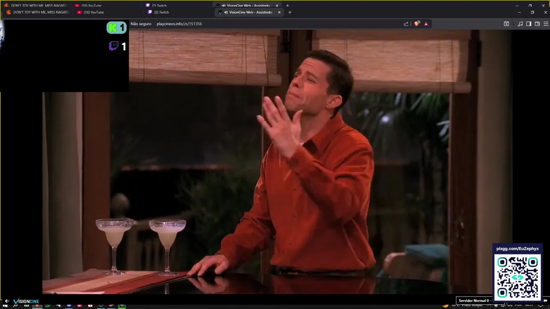Screen dimensions: 550x309
Task: Open the Brave Shields lion icon
Action: click(416, 24)
